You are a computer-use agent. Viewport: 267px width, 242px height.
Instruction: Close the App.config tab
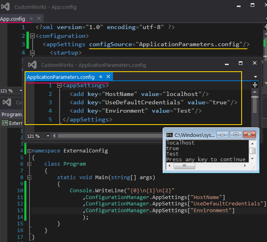pyautogui.click(x=39, y=19)
